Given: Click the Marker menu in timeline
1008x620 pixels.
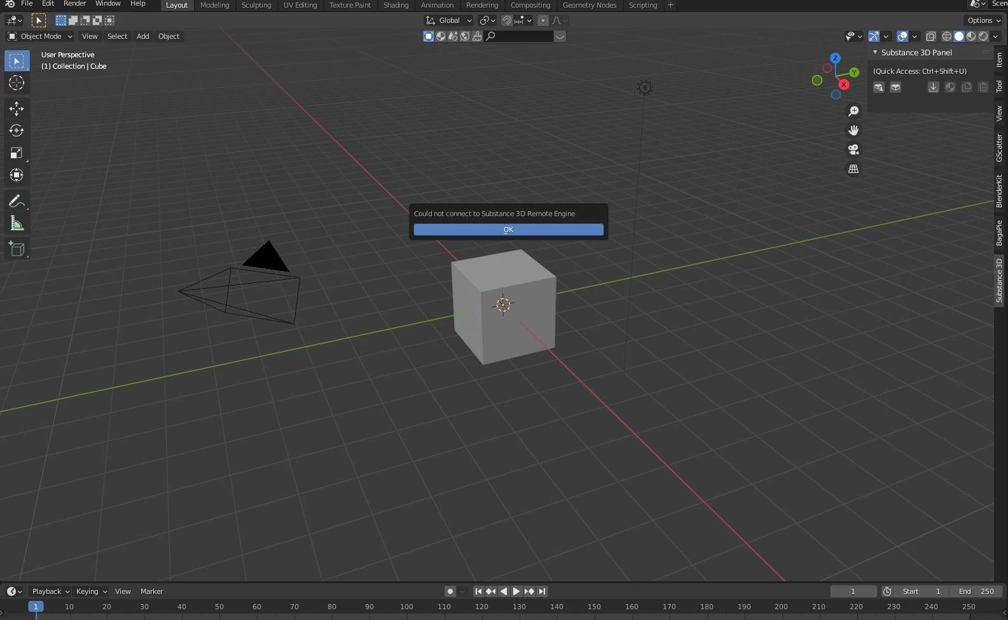Looking at the screenshot, I should tap(152, 591).
